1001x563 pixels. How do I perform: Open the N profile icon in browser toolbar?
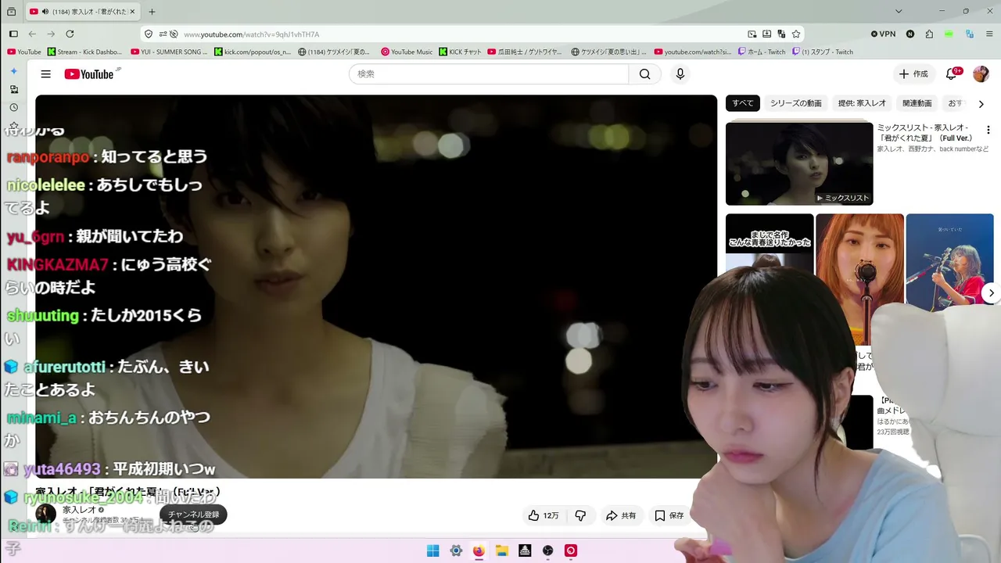point(910,34)
